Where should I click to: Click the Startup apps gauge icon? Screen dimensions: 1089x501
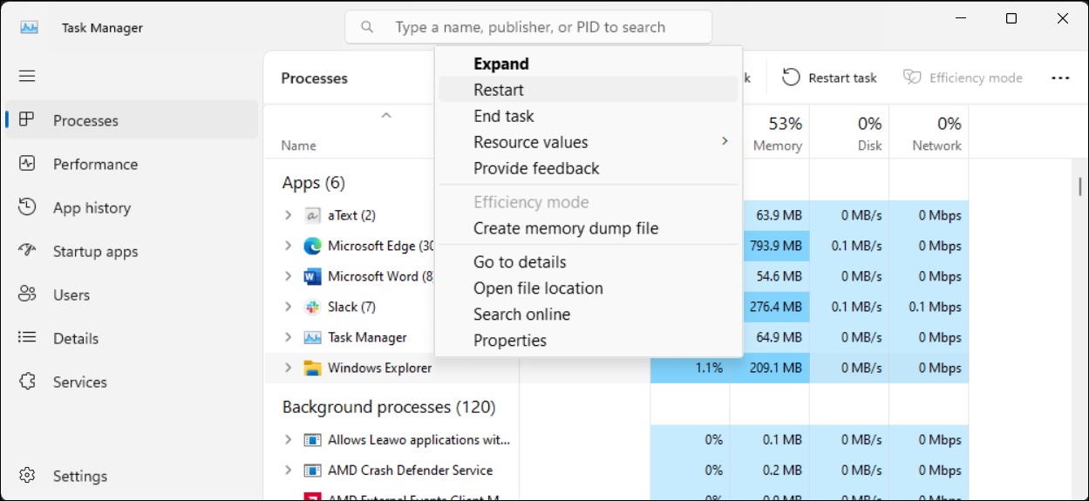click(27, 251)
